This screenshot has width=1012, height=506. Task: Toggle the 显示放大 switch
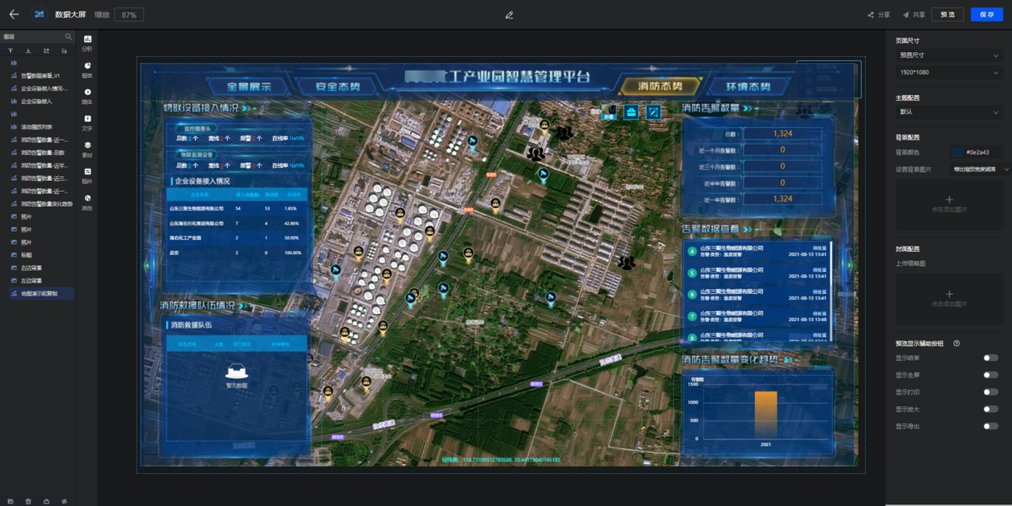[x=990, y=409]
